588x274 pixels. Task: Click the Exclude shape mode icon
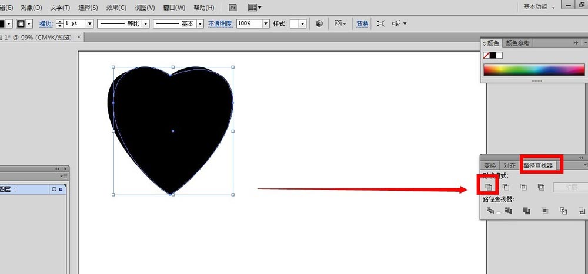541,187
